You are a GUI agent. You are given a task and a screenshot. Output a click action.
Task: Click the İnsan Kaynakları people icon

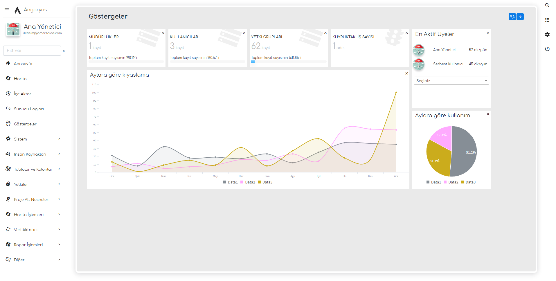pos(8,154)
